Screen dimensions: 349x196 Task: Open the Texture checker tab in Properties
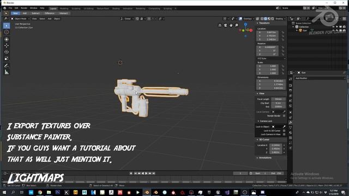pos(291,138)
